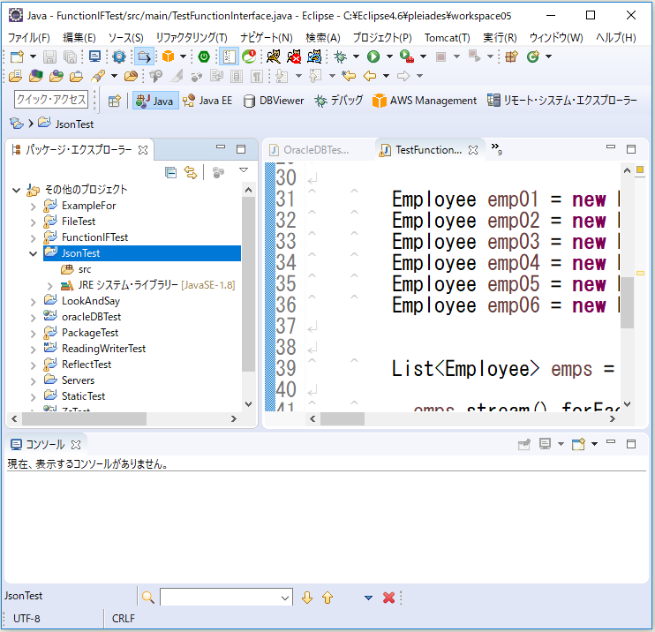
Task: Open リモート・システム・エクスプローラー perspective
Action: click(x=561, y=101)
